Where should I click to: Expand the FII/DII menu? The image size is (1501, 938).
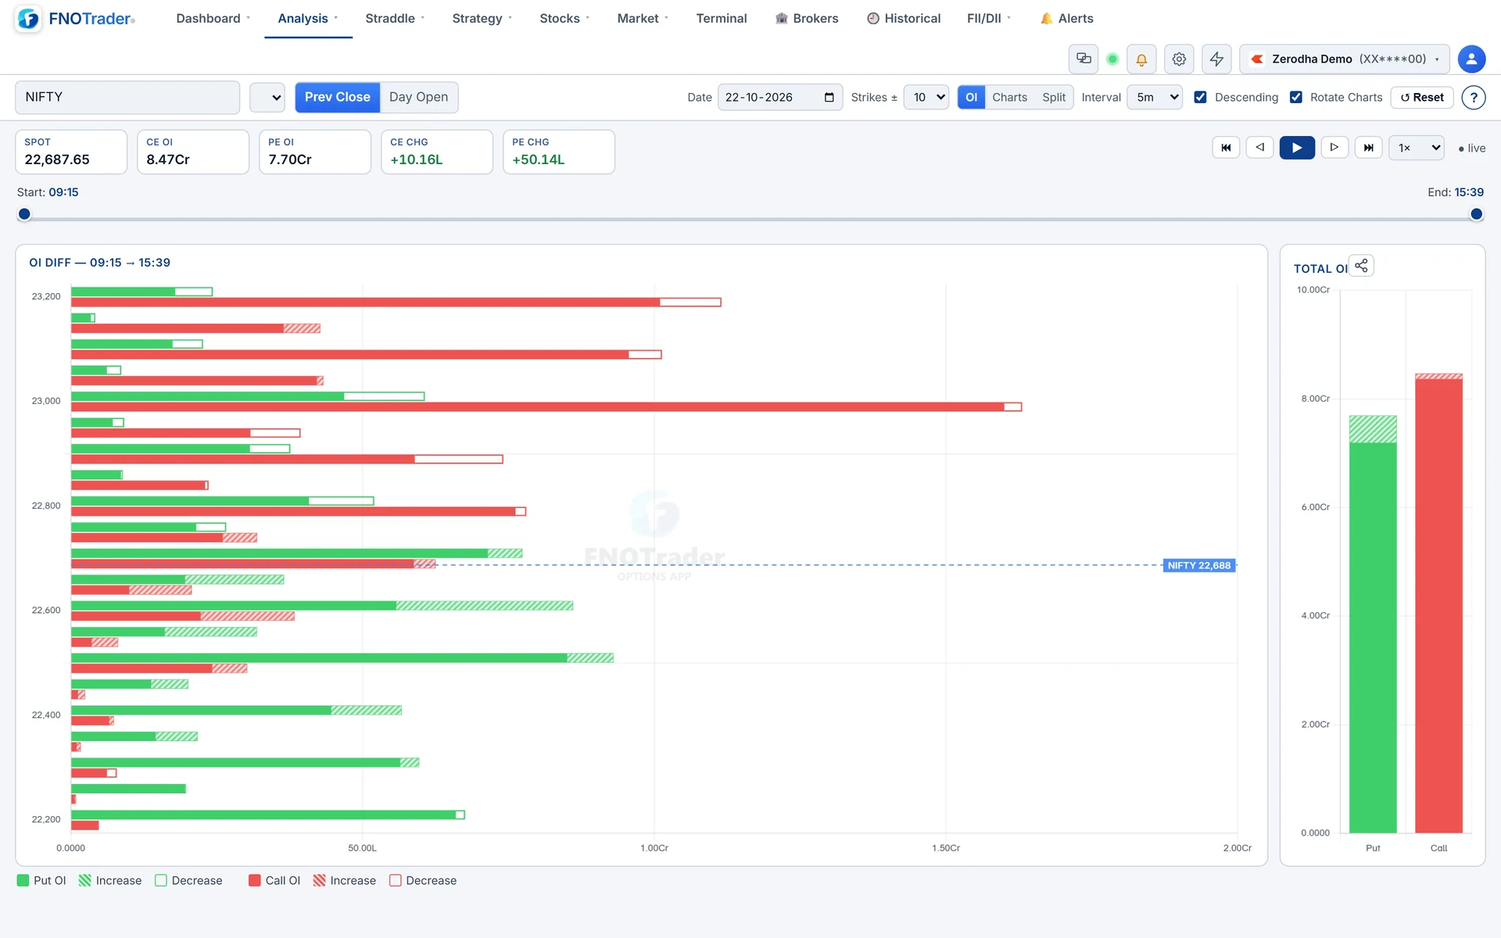989,18
